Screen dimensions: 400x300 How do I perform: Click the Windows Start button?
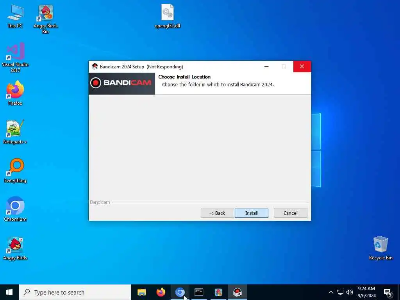tap(9, 292)
